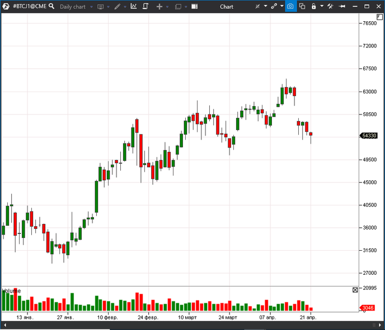
Task: Toggle the chart lock icon
Action: click(x=313, y=7)
